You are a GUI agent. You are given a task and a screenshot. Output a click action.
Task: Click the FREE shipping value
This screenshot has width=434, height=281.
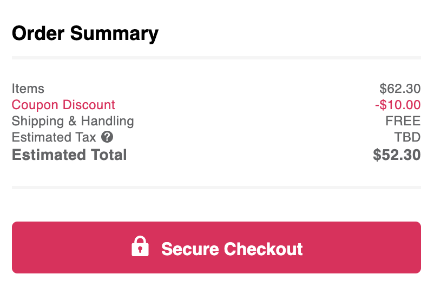403,121
